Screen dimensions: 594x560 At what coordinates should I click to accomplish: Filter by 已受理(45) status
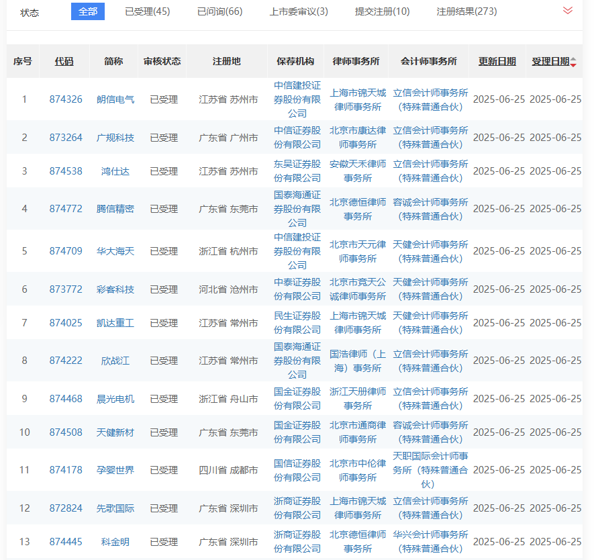point(148,11)
